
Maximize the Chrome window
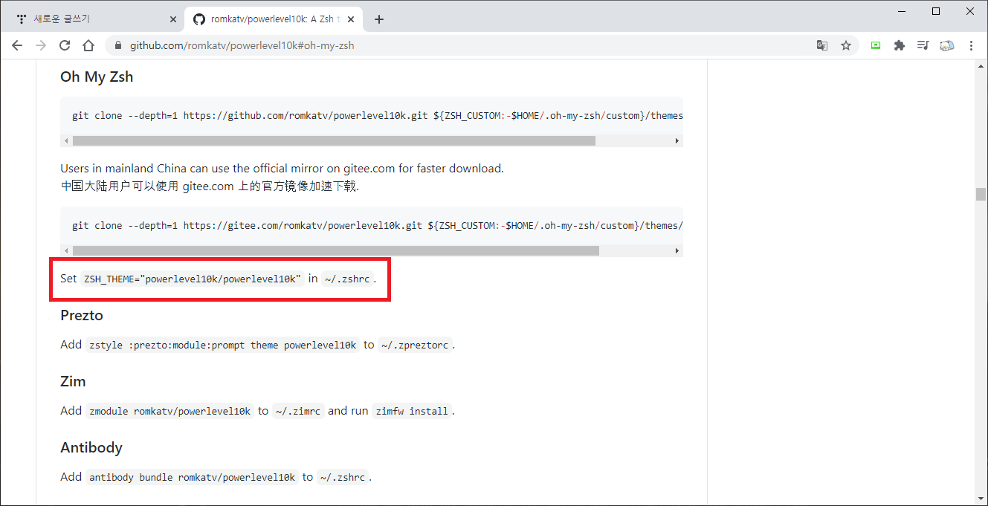tap(936, 11)
